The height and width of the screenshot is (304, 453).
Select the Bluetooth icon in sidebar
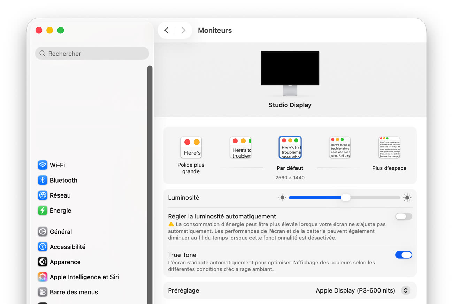(x=43, y=180)
